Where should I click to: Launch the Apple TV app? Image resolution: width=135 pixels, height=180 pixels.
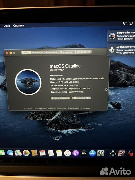pos(84,153)
